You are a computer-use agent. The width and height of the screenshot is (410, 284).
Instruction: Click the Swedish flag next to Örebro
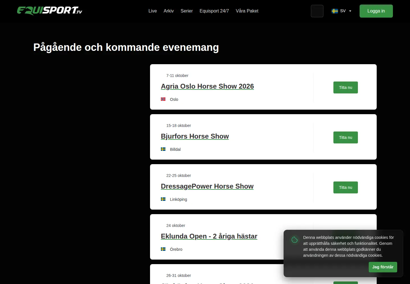[x=163, y=249]
